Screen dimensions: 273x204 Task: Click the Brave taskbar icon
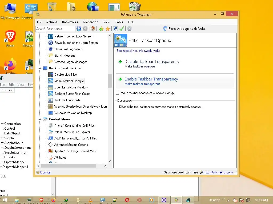pos(41,200)
